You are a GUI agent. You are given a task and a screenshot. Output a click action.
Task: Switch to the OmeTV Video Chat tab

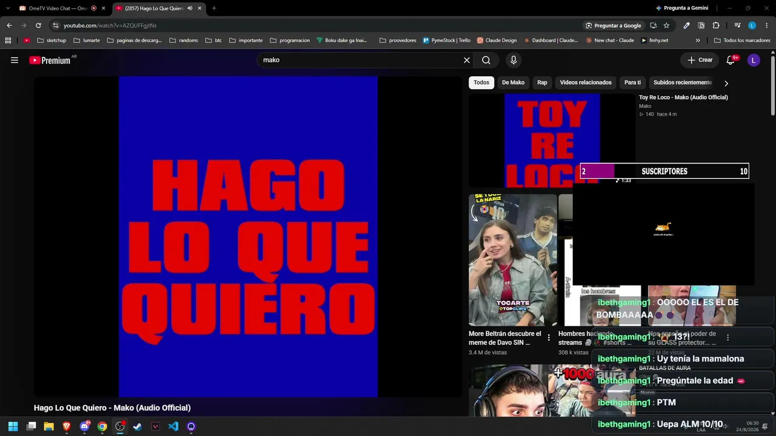click(x=58, y=8)
